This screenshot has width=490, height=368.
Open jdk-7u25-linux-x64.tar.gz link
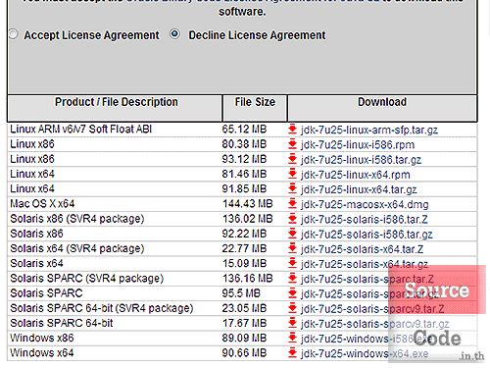pyautogui.click(x=359, y=189)
